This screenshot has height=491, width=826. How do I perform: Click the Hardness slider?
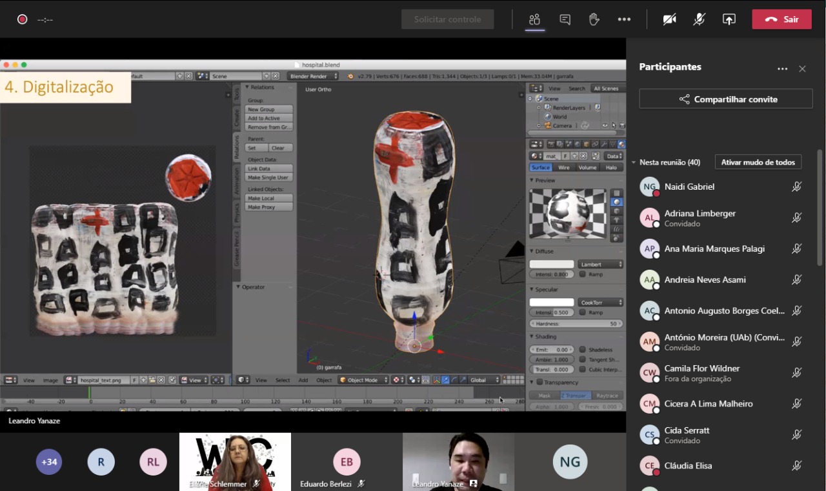click(x=576, y=323)
